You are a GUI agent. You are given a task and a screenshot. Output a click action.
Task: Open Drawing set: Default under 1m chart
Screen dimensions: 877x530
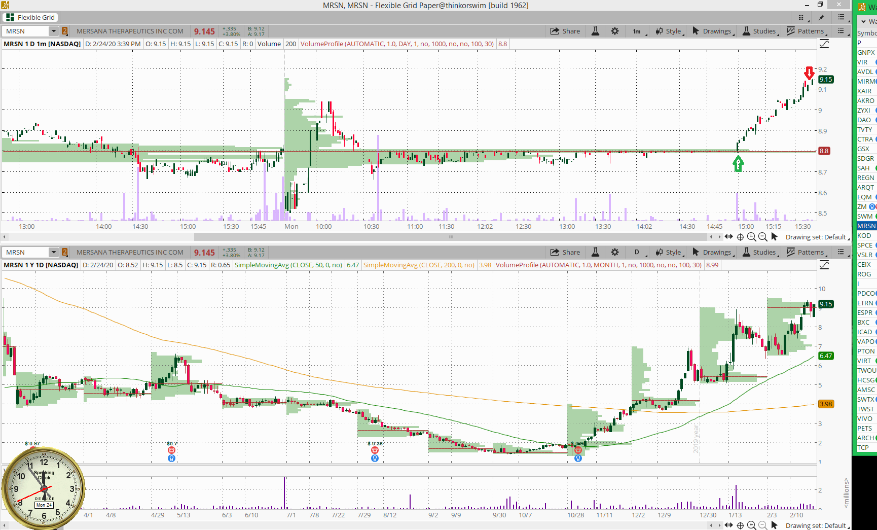coord(817,237)
